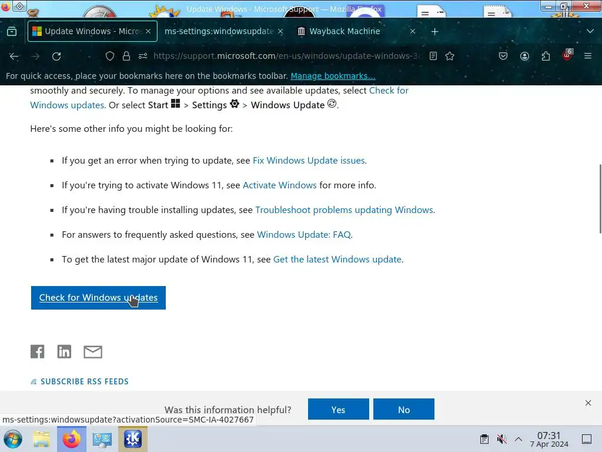Open system settings taskbar icon
The image size is (602, 452).
102,439
